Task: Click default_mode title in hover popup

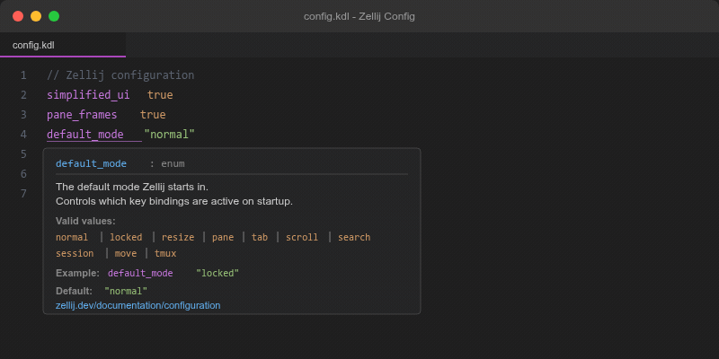Action: tap(92, 164)
